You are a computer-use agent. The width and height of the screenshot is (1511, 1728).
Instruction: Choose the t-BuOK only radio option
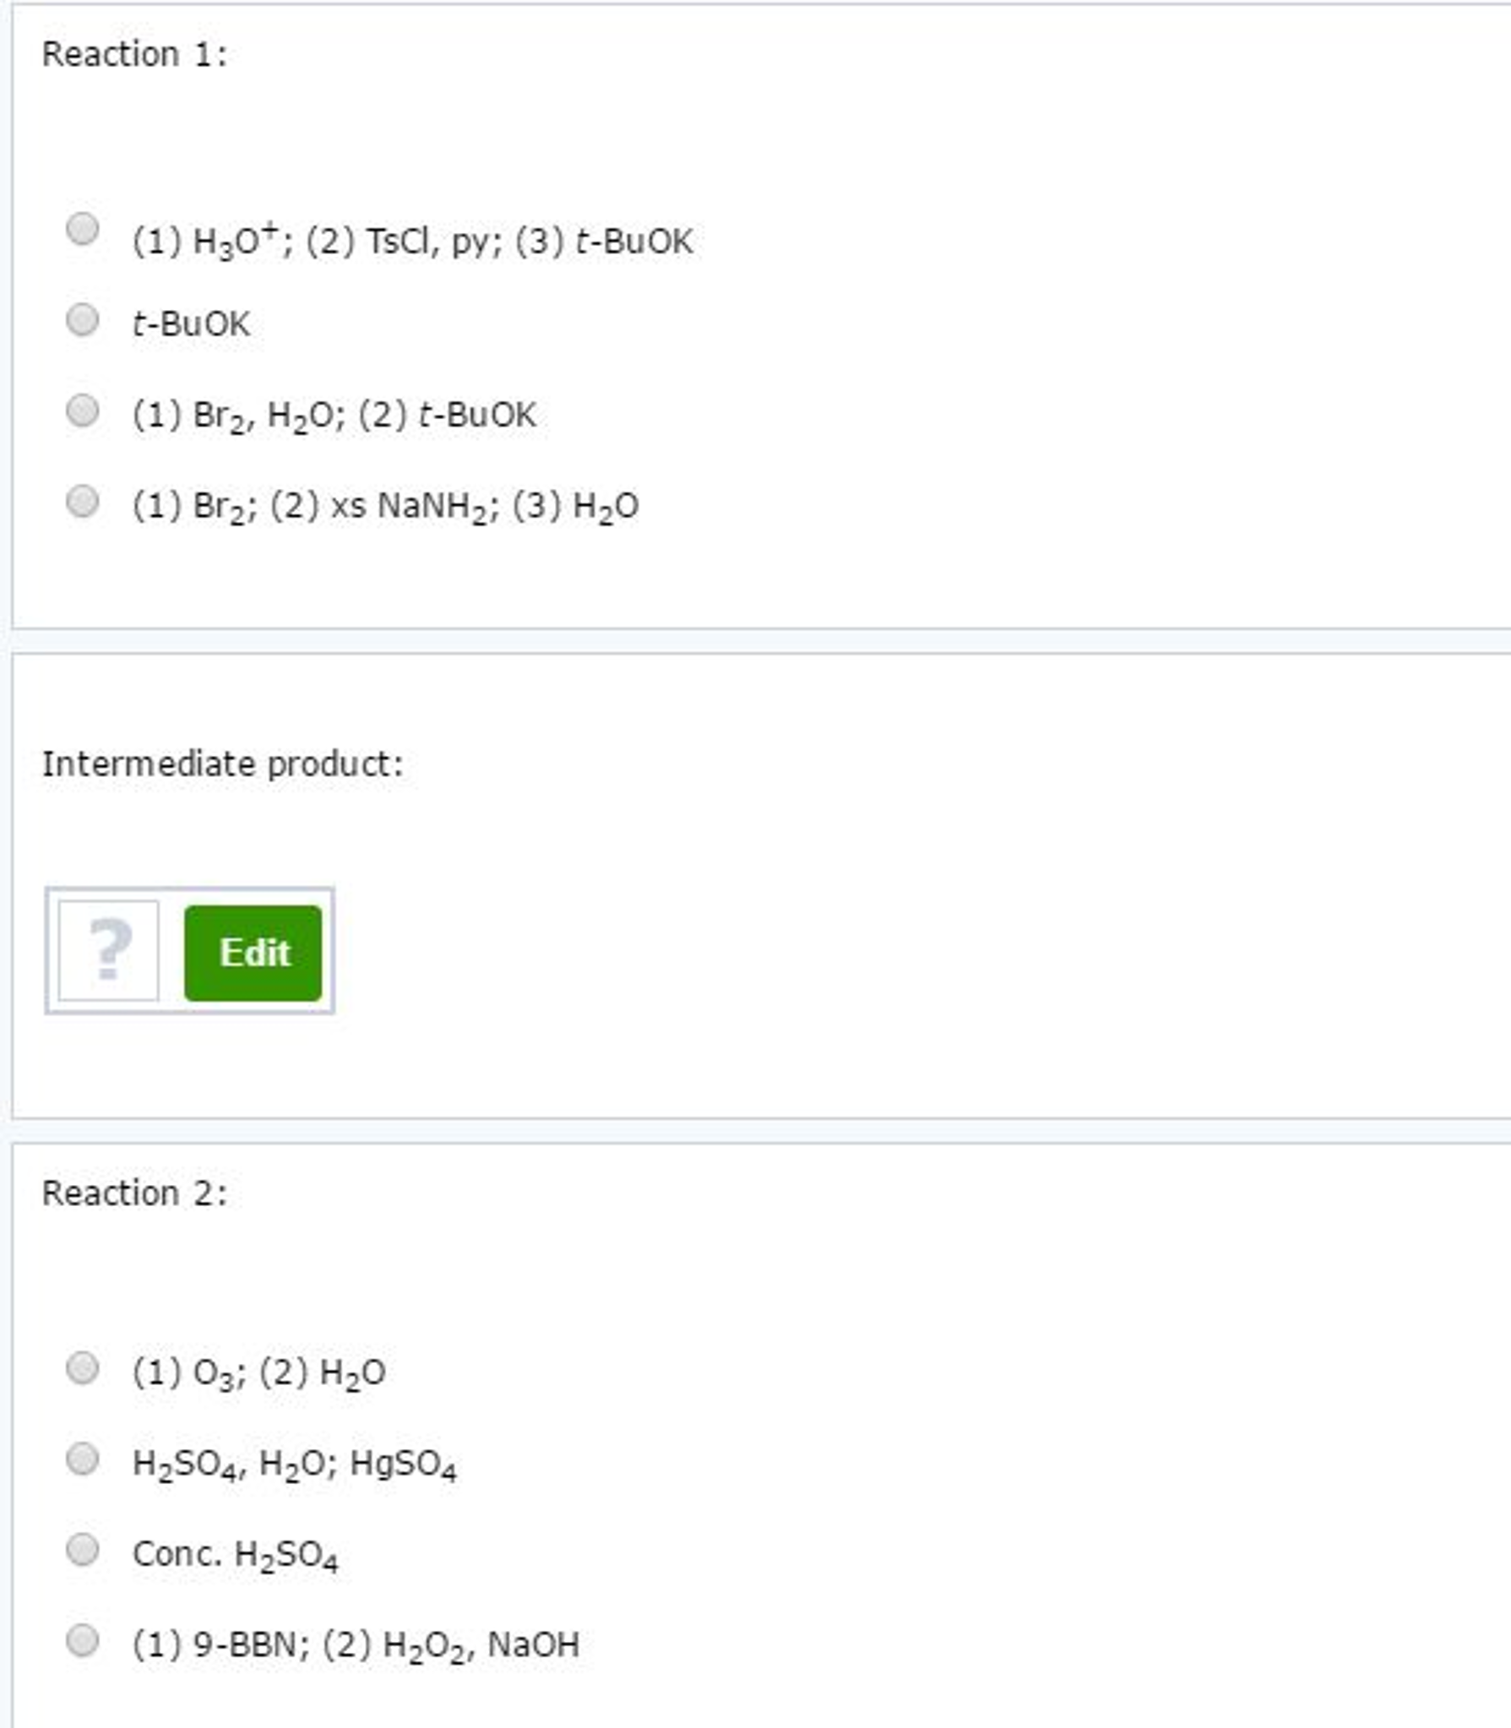[x=82, y=320]
